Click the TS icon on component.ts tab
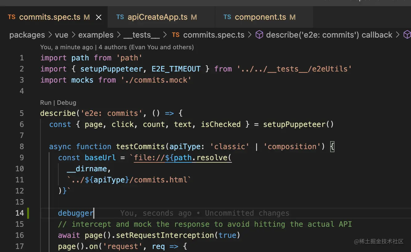The image size is (411, 252). [227, 17]
